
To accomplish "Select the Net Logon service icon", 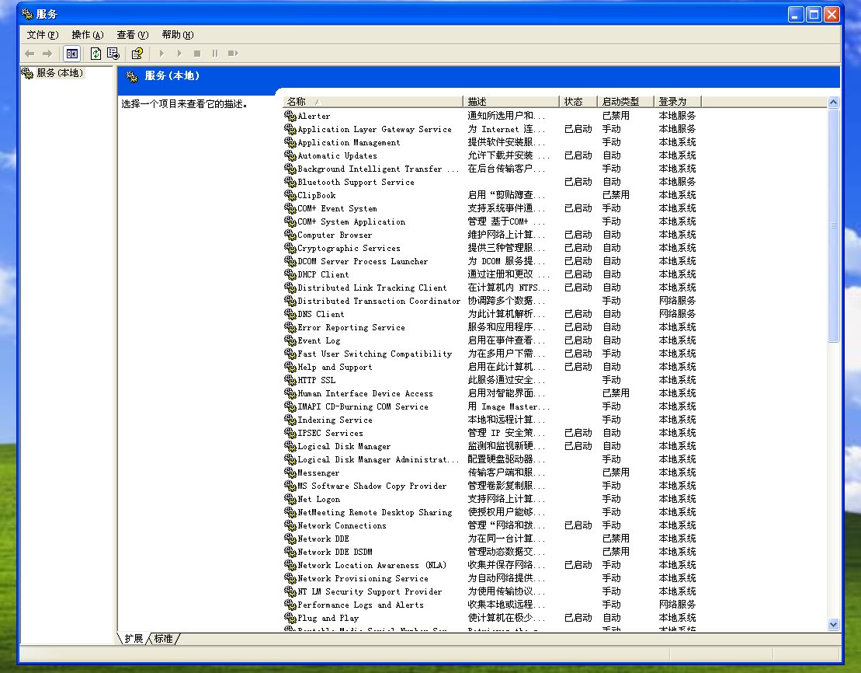I will [290, 499].
